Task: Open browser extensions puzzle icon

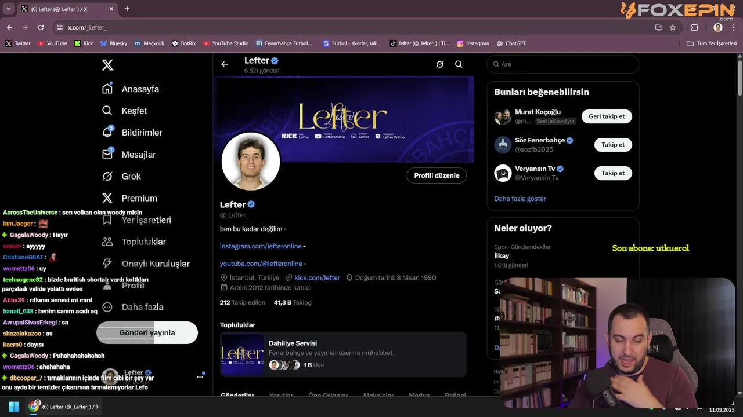Action: [695, 27]
